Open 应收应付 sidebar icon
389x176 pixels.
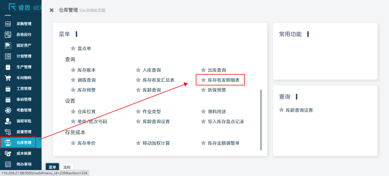tap(8, 35)
